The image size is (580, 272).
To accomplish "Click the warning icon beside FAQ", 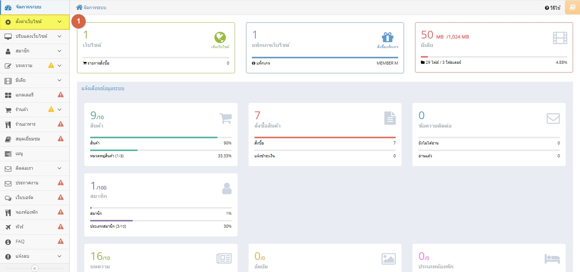I will tap(61, 241).
